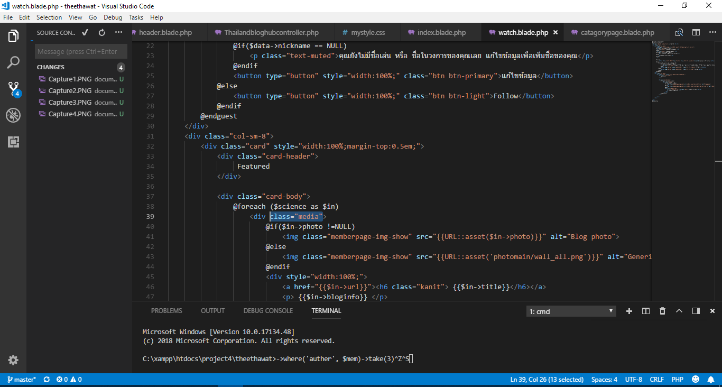Select the TERMINAL panel tab
The width and height of the screenshot is (722, 387).
(x=326, y=311)
